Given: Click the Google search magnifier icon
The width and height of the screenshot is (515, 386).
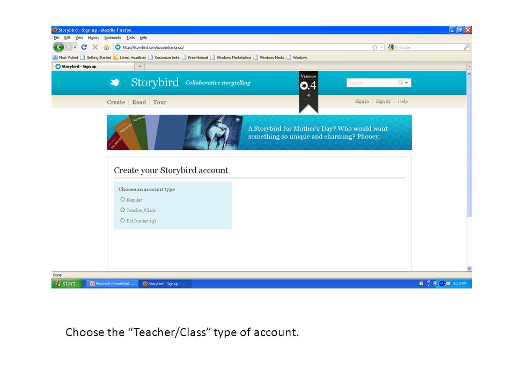Looking at the screenshot, I should tap(466, 47).
